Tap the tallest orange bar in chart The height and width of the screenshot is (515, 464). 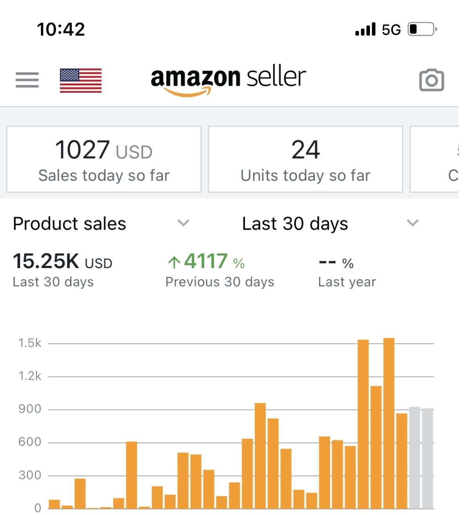tap(389, 423)
